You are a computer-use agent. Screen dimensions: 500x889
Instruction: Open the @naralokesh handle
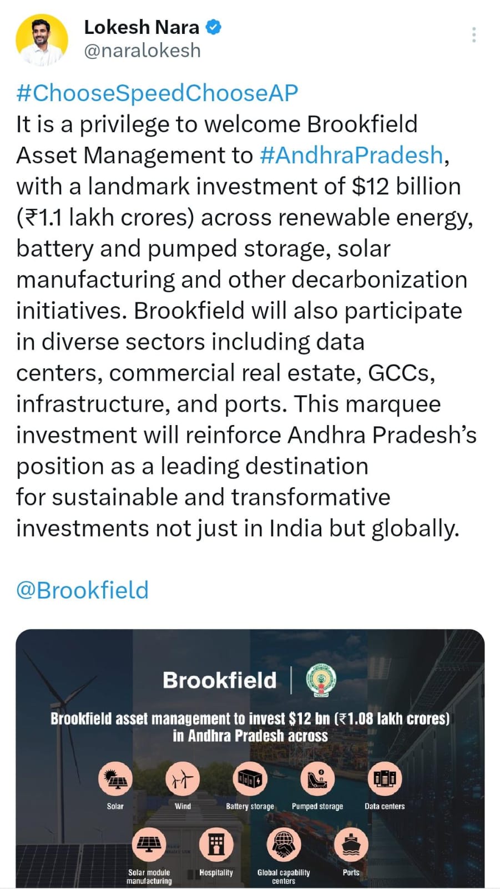point(142,51)
